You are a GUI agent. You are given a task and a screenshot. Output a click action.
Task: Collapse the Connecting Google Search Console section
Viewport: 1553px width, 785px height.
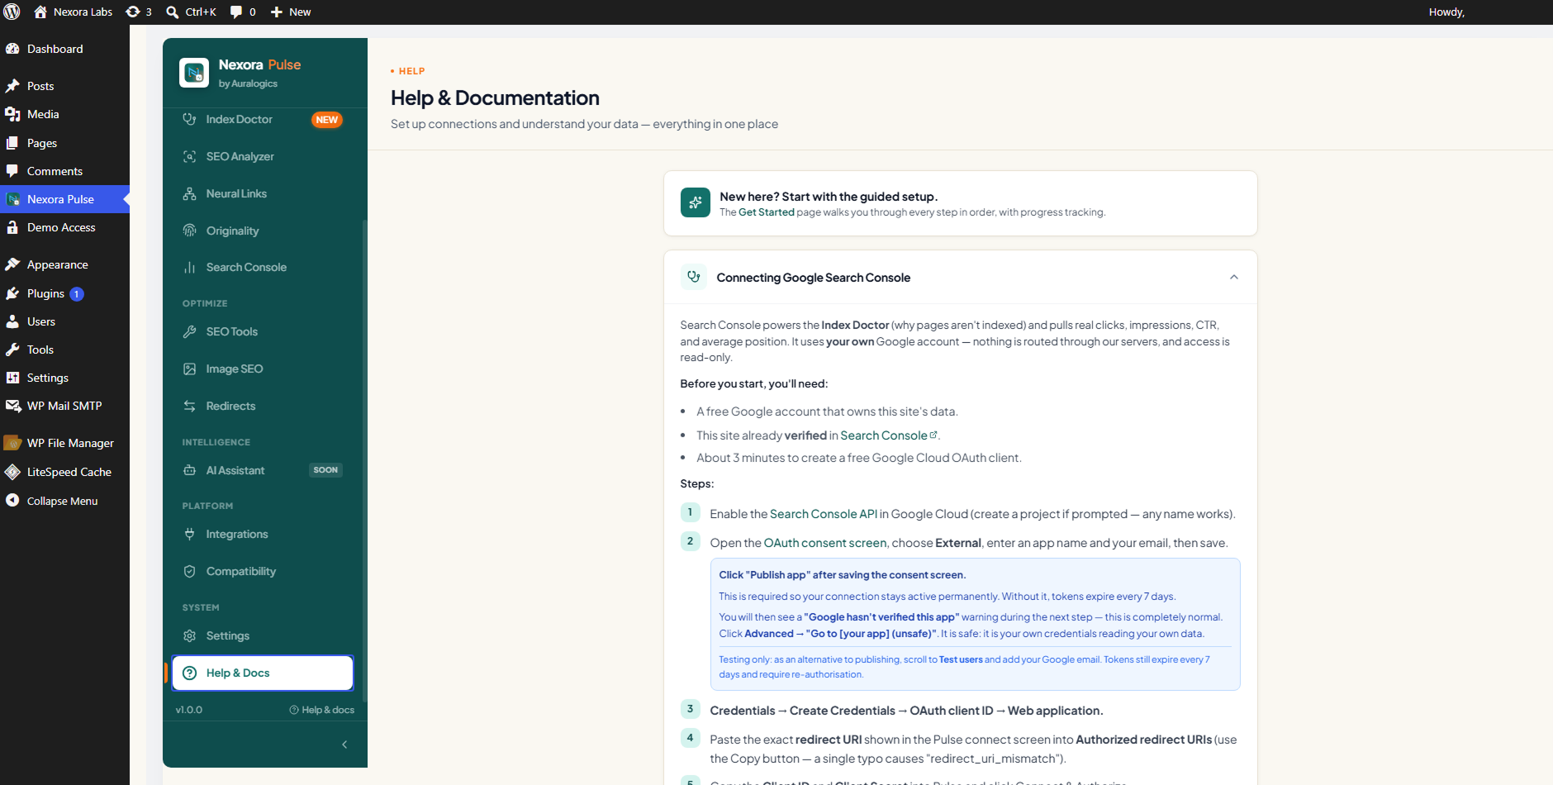(x=1234, y=277)
